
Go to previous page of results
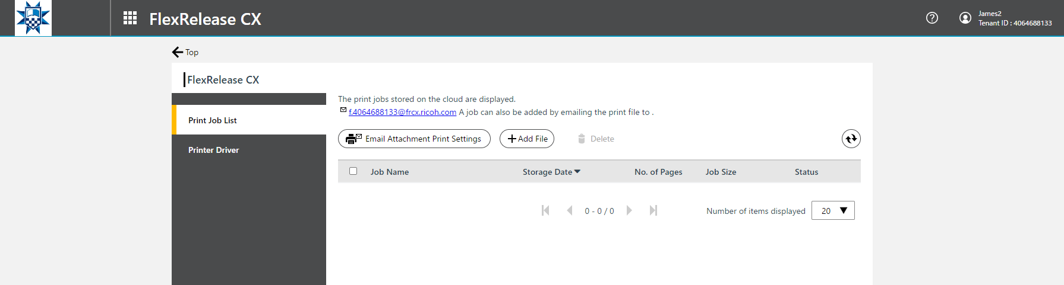[x=570, y=210]
